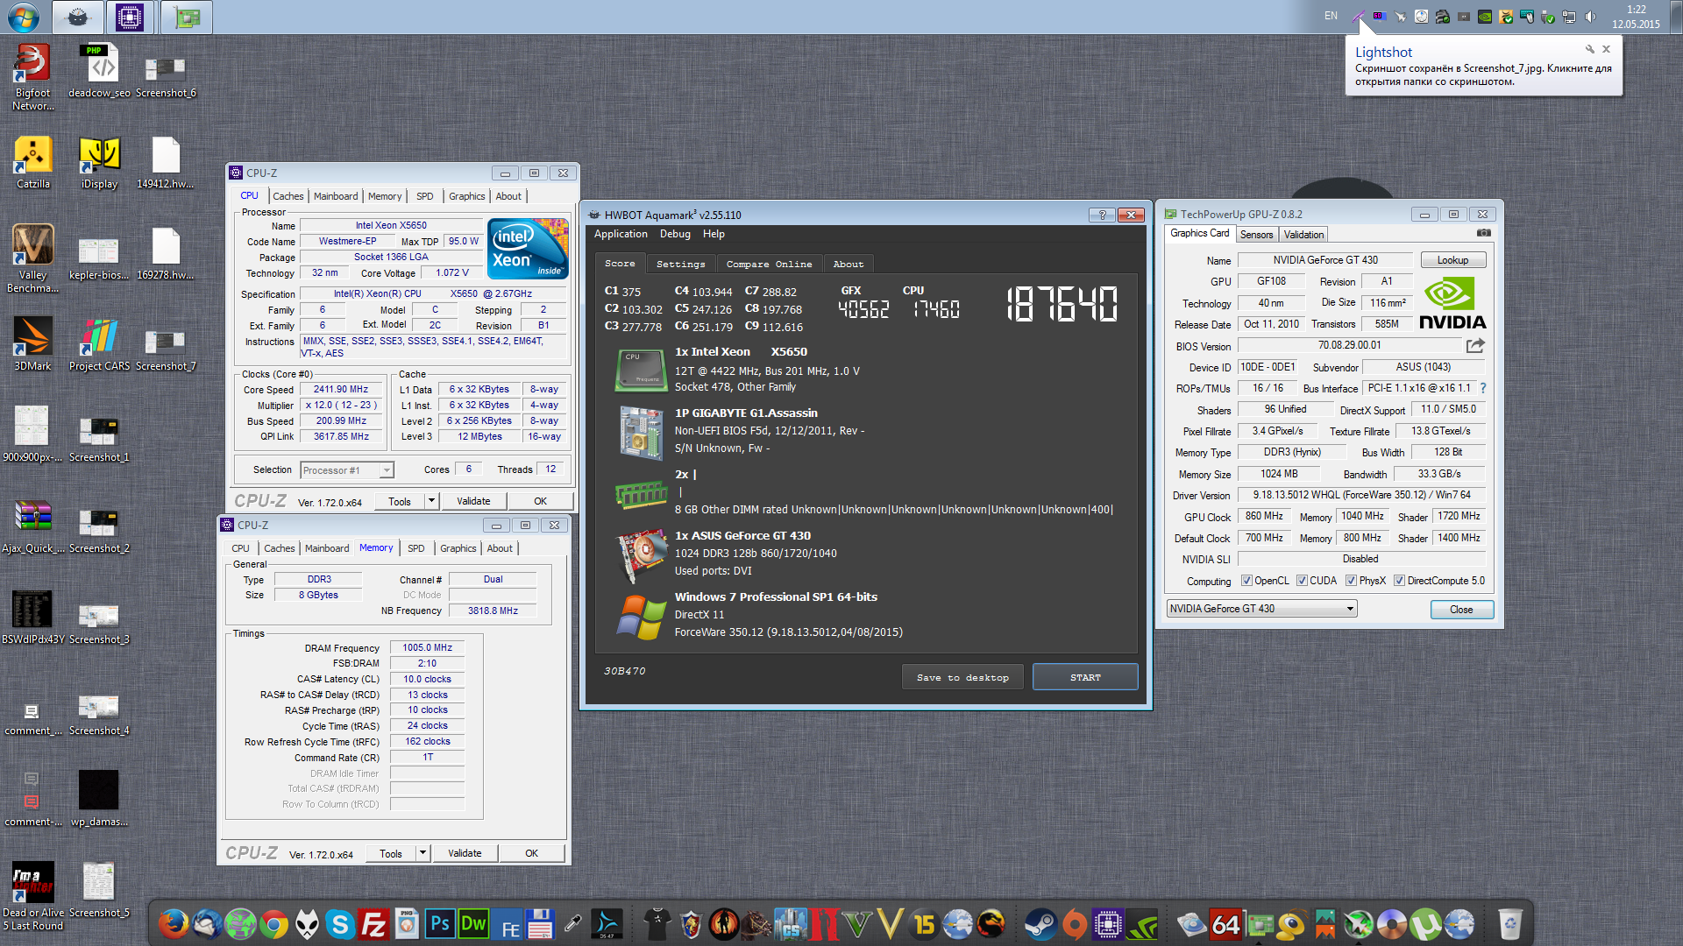Click Bus Interface question mark in GPU-Z
Screen dimensions: 1683x946
[1483, 388]
